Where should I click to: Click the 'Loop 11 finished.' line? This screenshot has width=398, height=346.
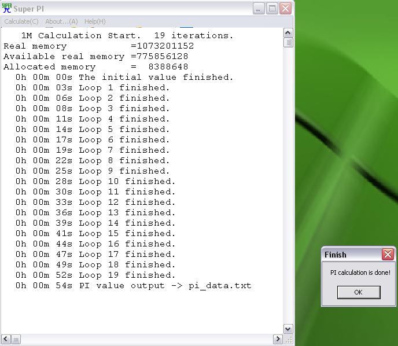(95, 192)
